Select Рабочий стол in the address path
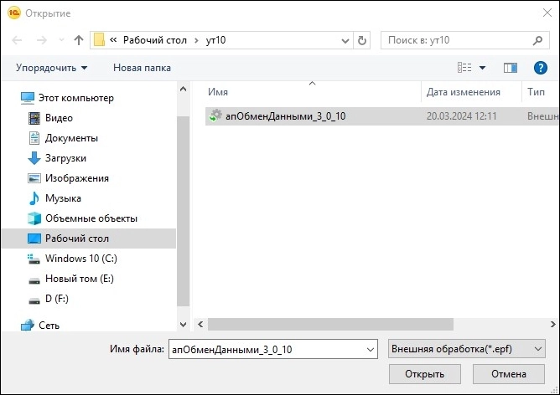Viewport: 560px width, 395px height. click(x=155, y=40)
